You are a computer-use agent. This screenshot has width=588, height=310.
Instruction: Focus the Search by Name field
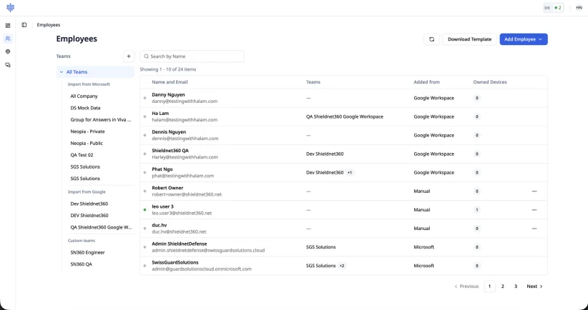192,56
